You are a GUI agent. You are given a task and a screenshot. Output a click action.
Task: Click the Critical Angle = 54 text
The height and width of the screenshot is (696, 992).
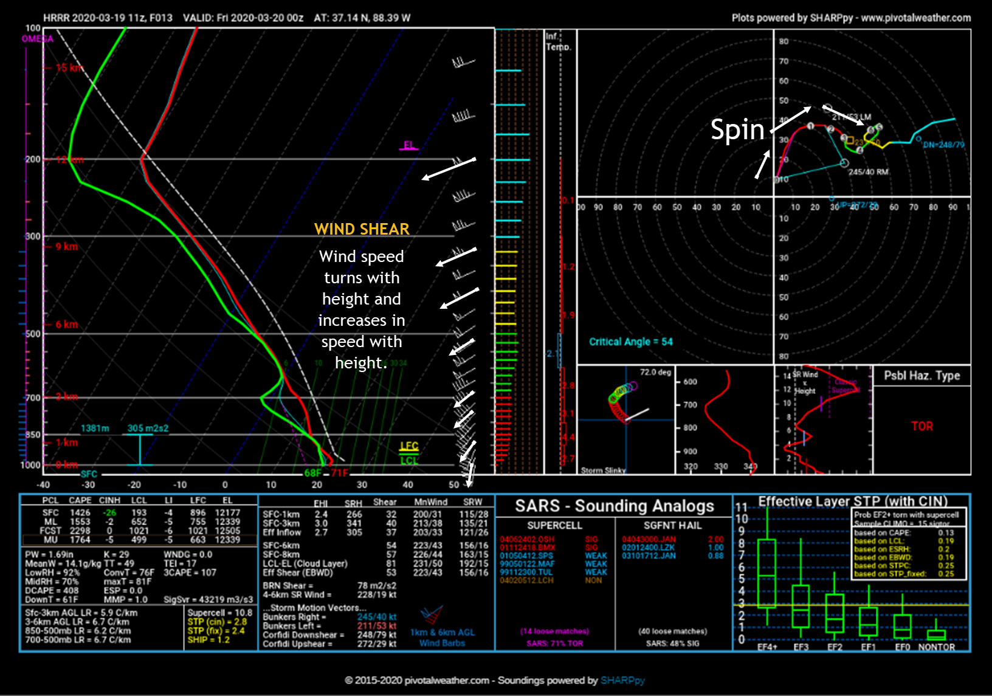point(630,342)
